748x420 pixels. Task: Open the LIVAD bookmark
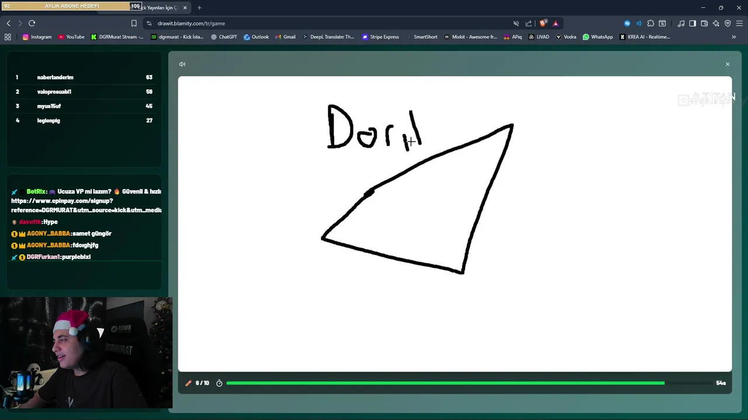539,37
